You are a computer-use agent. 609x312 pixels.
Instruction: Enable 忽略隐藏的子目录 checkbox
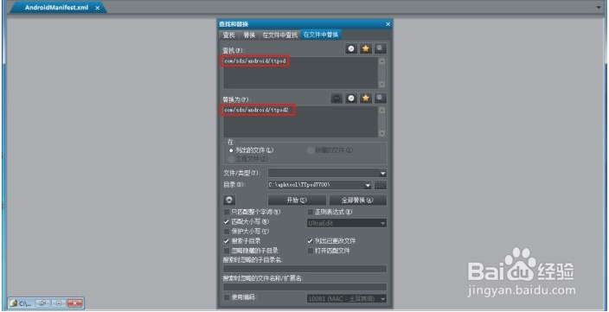click(227, 251)
